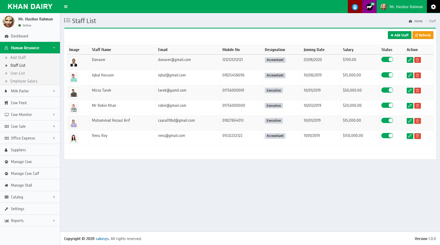
Task: Go to the Dashboard menu item
Action: [19, 36]
